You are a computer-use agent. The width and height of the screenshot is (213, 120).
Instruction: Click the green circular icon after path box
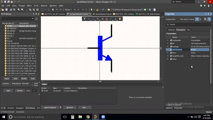(145, 10)
